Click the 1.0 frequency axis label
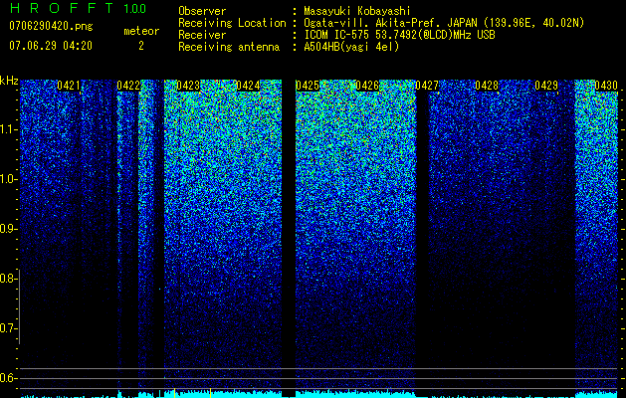The height and width of the screenshot is (398, 626). [9, 179]
